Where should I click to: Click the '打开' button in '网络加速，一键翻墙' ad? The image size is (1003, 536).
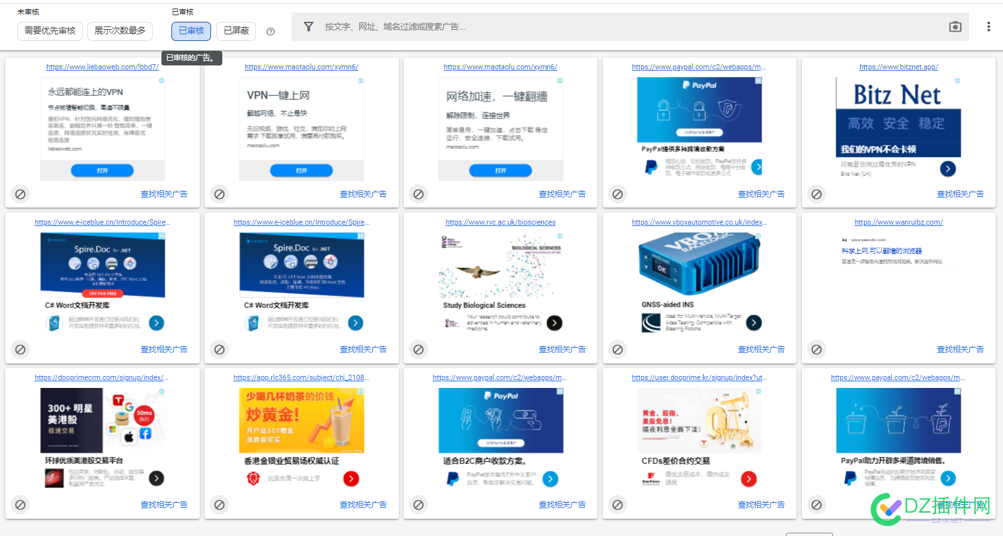[x=501, y=171]
